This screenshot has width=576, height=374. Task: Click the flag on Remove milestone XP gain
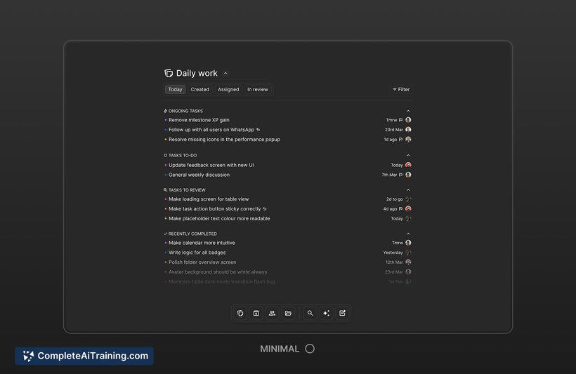(x=401, y=120)
